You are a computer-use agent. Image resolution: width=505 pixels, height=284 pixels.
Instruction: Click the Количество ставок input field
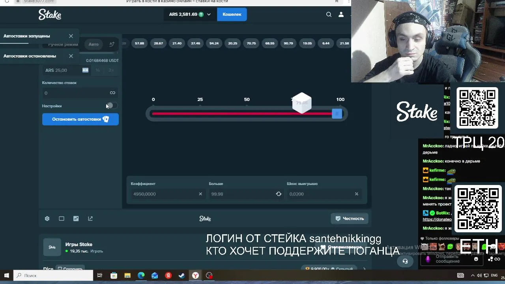80,93
